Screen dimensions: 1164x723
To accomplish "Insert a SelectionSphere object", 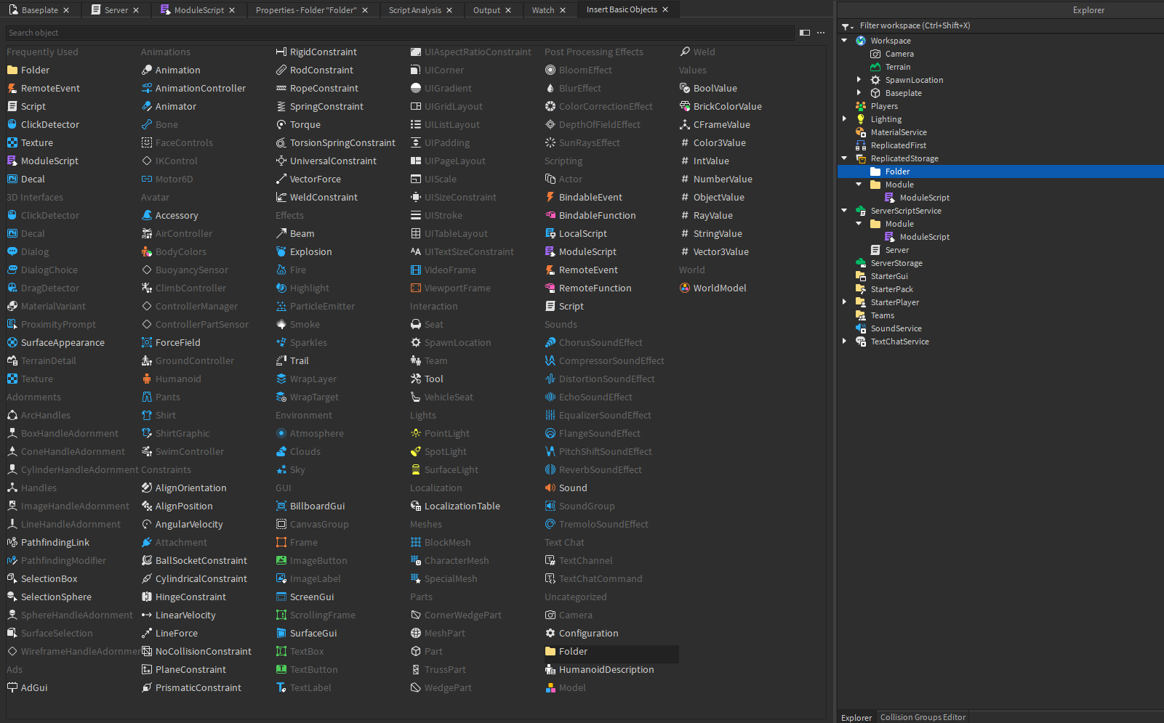I will 56,597.
